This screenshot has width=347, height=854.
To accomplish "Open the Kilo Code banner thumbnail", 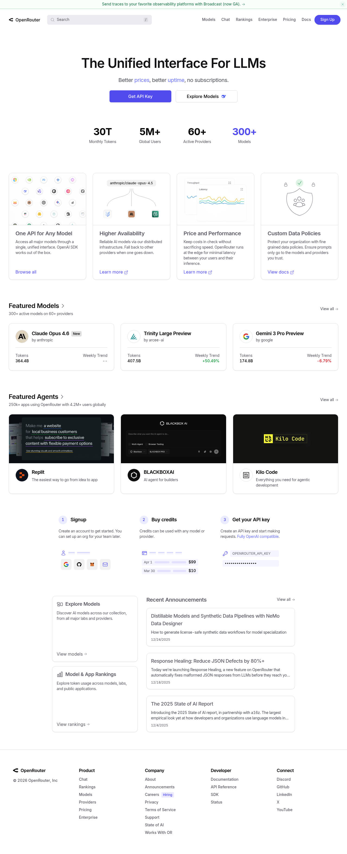I will 285,439.
